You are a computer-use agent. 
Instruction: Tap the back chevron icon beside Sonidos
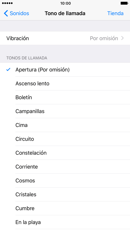(6, 13)
